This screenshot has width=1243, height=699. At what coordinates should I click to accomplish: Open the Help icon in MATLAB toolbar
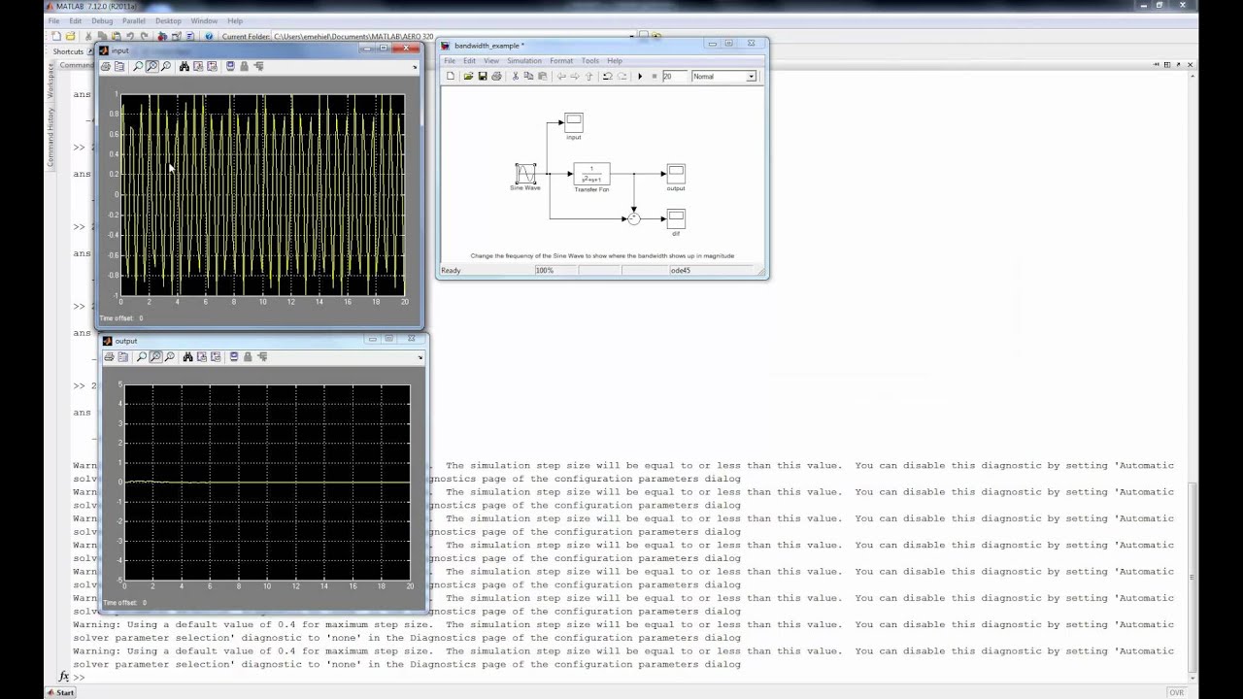(x=207, y=37)
